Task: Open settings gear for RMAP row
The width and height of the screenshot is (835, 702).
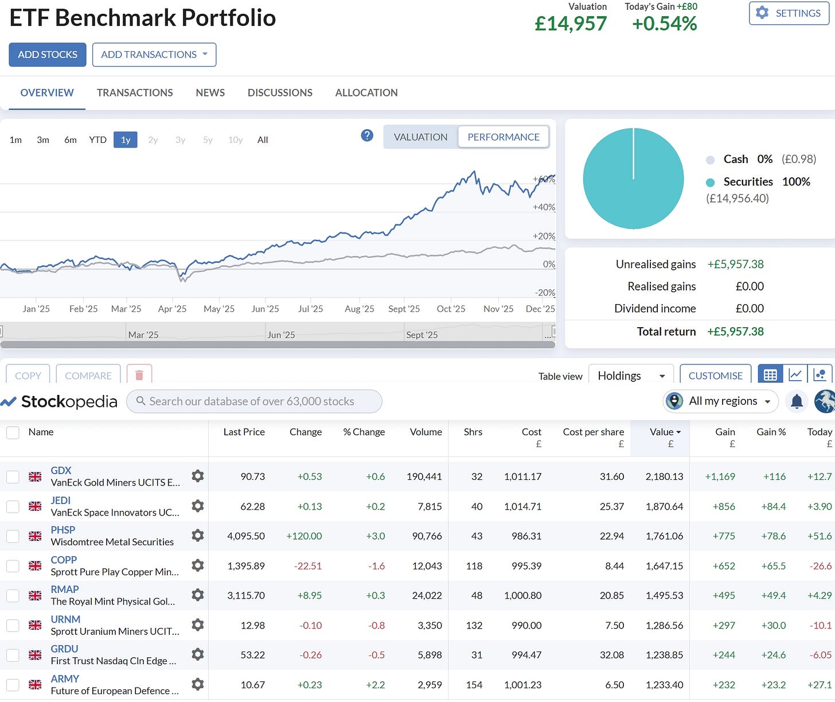Action: point(198,595)
